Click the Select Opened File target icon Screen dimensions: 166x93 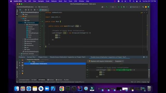tap(26, 10)
